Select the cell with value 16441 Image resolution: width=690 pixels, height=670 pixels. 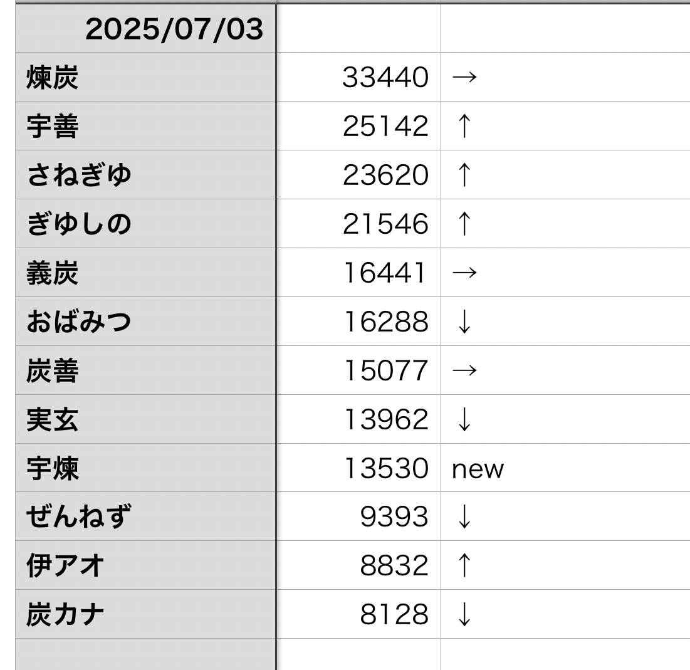click(358, 273)
